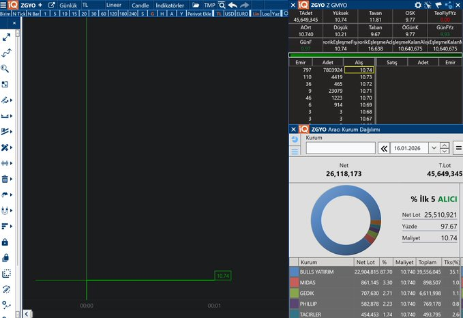Image resolution: width=463 pixels, height=318 pixels.
Task: Click MIDAS red color swatch
Action: [x=295, y=283]
